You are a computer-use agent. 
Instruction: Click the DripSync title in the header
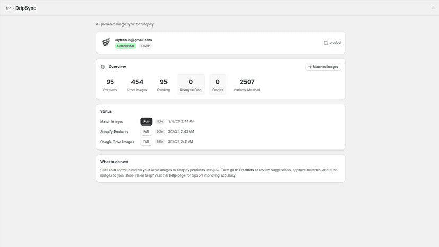26,8
